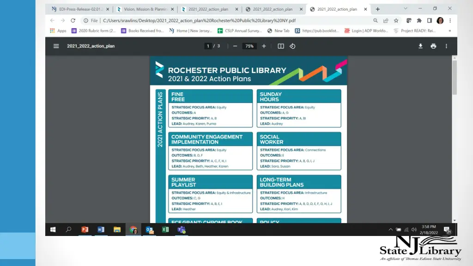This screenshot has width=473, height=266.
Task: Click the SUNDAY HOURS card heading
Action: pos(271,97)
